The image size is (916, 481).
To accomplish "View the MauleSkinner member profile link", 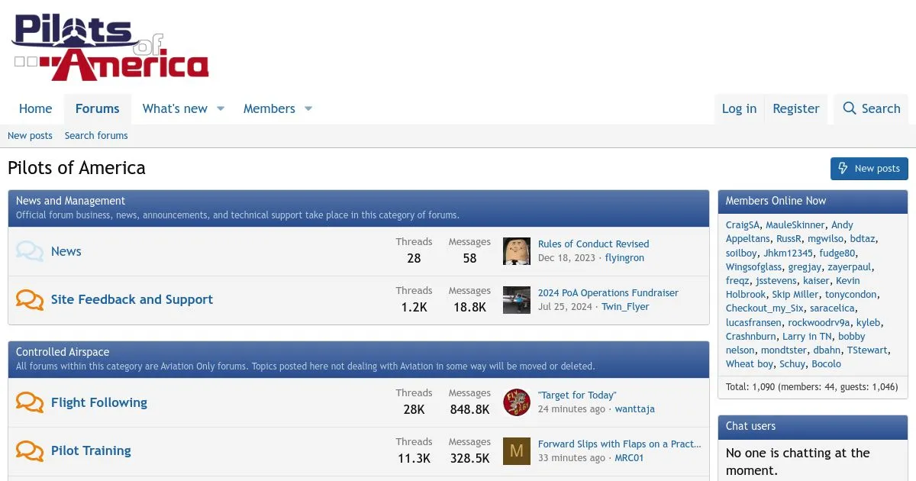I will (795, 225).
